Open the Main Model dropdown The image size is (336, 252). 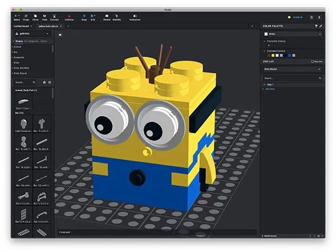click(x=292, y=69)
